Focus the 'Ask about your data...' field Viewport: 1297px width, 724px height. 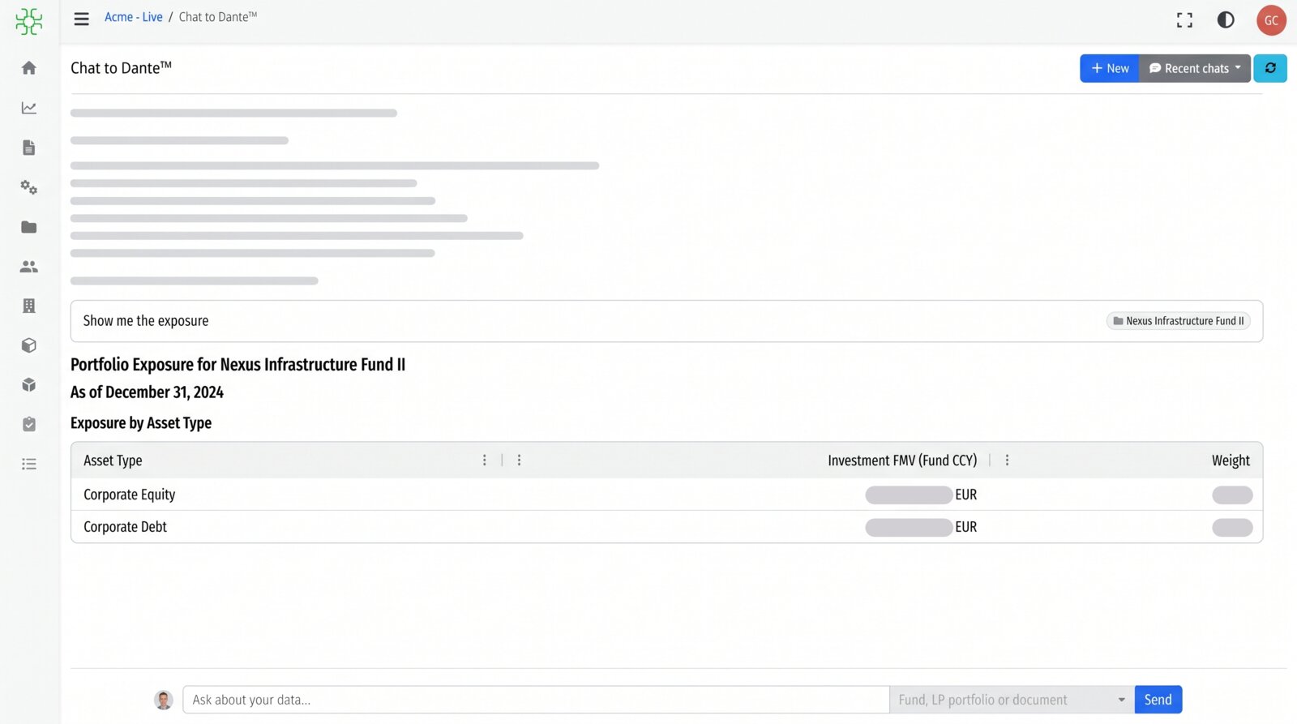pyautogui.click(x=536, y=700)
